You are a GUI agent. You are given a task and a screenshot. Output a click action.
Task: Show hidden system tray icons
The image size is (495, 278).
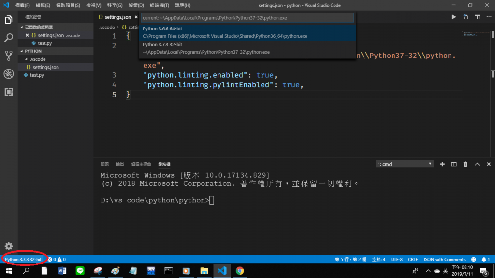coord(428,271)
